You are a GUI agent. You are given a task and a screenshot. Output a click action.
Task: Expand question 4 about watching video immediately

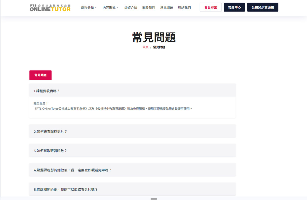(132, 170)
